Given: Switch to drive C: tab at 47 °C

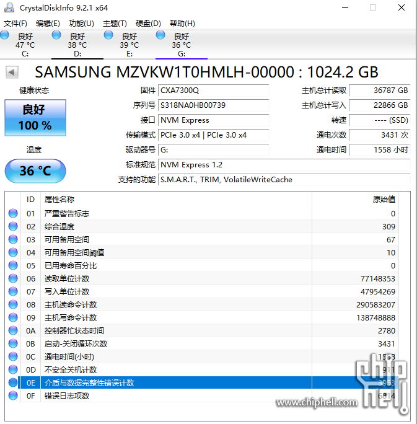Looking at the screenshot, I should click(25, 45).
